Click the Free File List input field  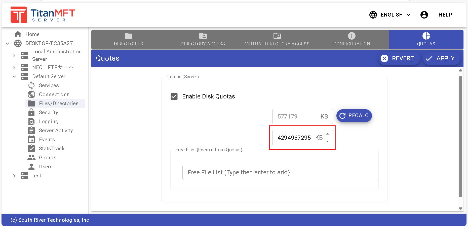(280, 172)
